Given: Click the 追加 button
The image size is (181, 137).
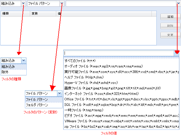Looking at the screenshot, I should click(x=170, y=17).
